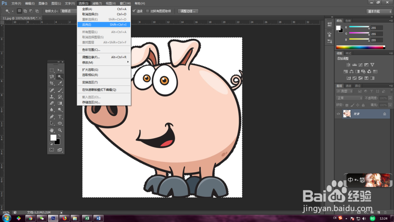Click the Excel icon in taskbar
The width and height of the screenshot is (394, 222).
pos(87,218)
